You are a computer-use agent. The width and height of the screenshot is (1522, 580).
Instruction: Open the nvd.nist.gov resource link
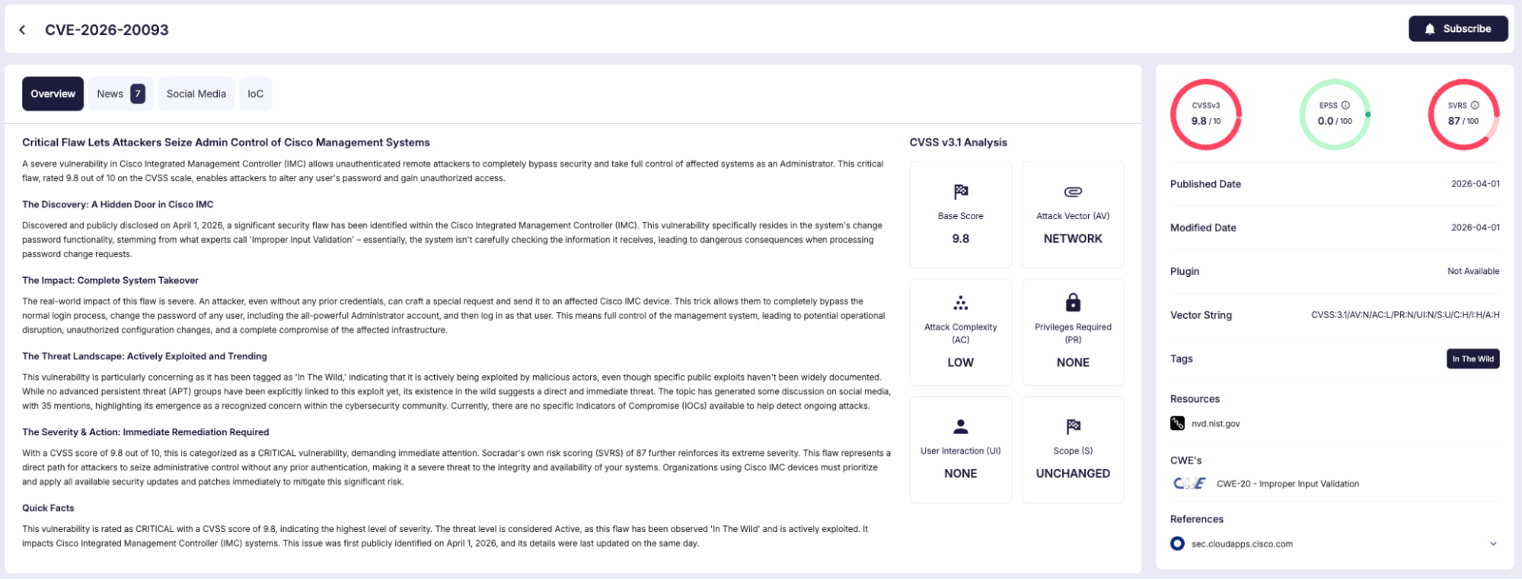click(1215, 424)
